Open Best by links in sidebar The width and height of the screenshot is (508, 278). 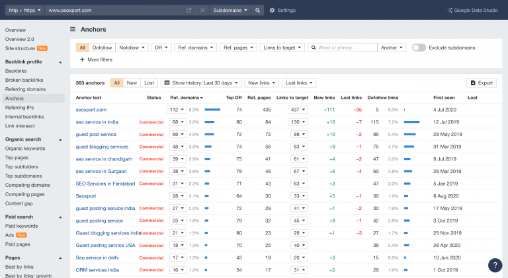[19, 267]
